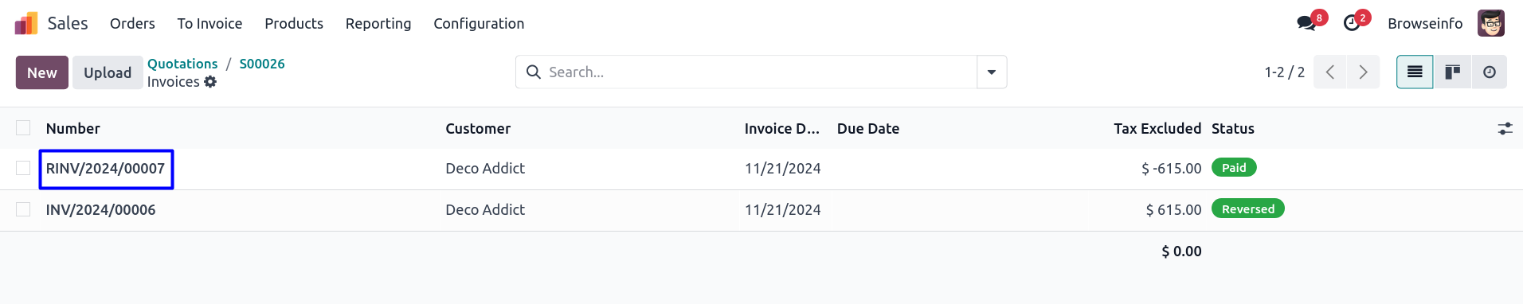The height and width of the screenshot is (304, 1523).
Task: Open the activities clock icon
Action: [x=1352, y=23]
